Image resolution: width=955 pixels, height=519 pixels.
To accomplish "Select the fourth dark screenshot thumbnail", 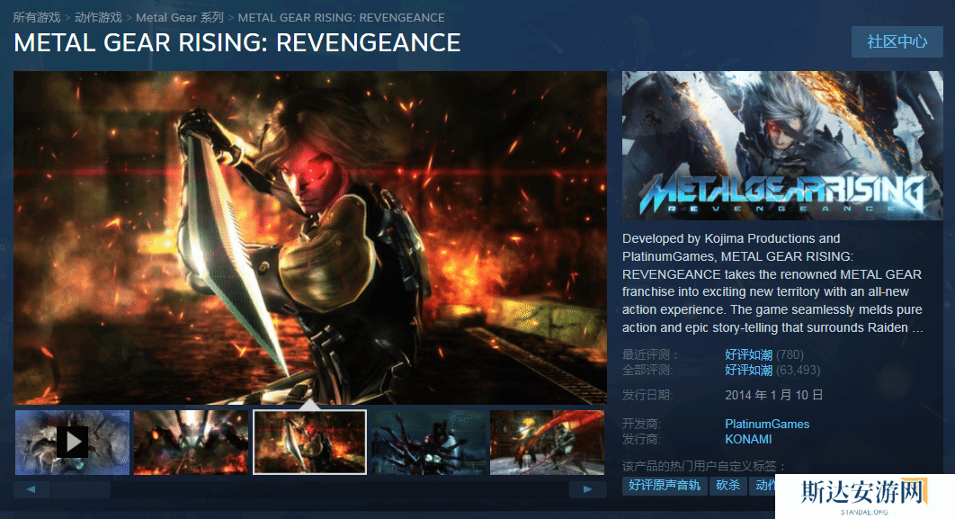I will (x=428, y=442).
